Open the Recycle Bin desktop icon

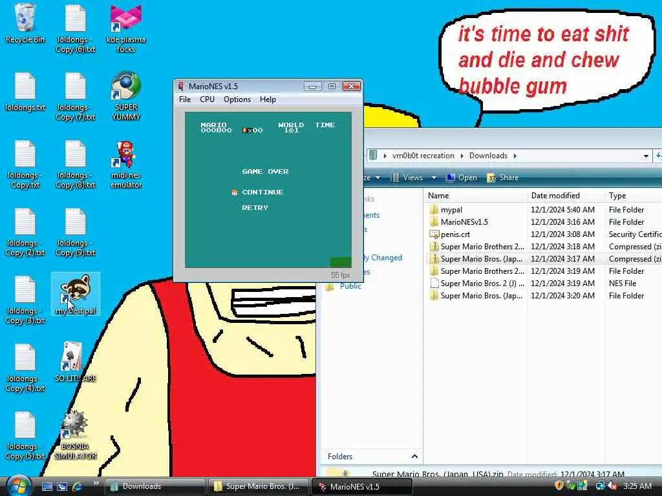25,23
